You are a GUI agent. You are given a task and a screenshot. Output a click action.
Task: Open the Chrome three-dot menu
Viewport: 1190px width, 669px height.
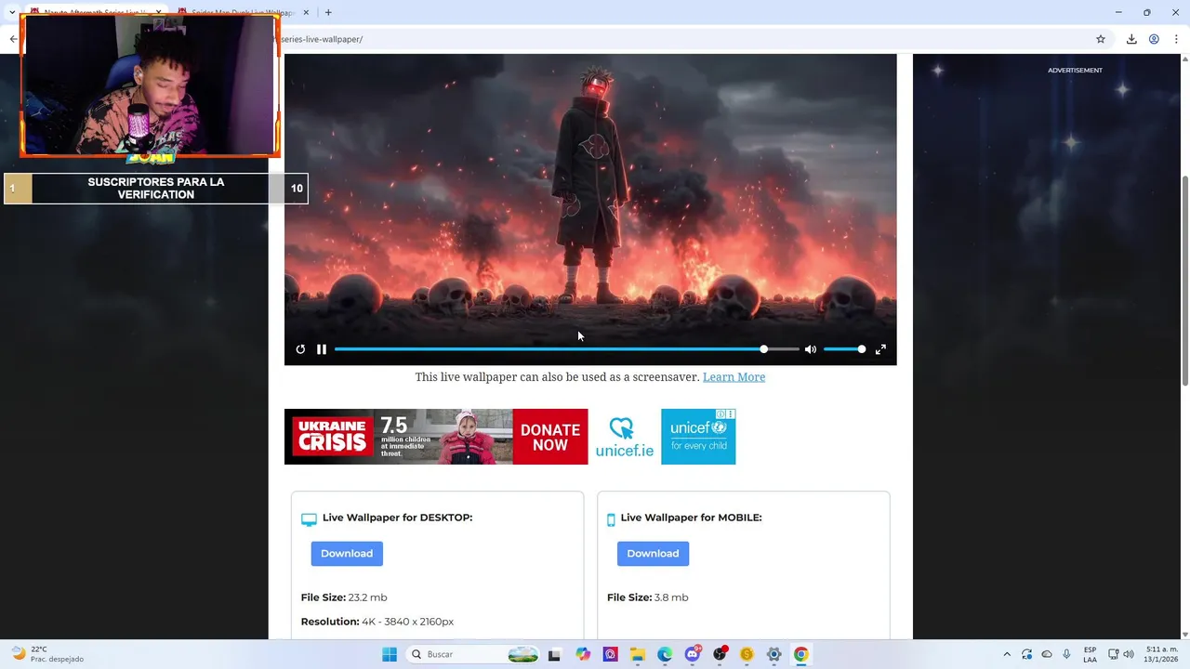(1176, 39)
